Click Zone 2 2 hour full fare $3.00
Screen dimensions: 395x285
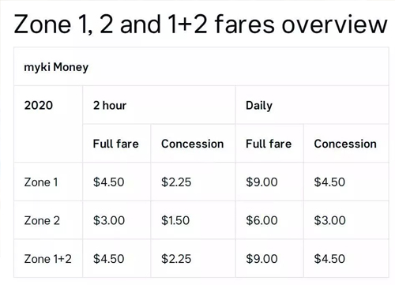coord(108,220)
